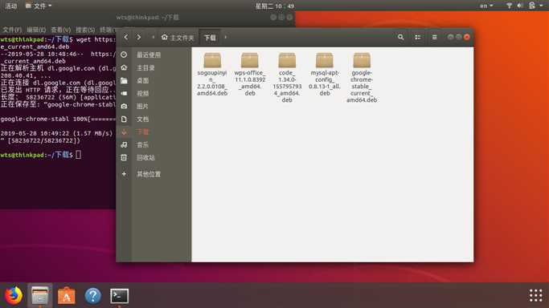Click the 主文件夹 path button

[178, 38]
